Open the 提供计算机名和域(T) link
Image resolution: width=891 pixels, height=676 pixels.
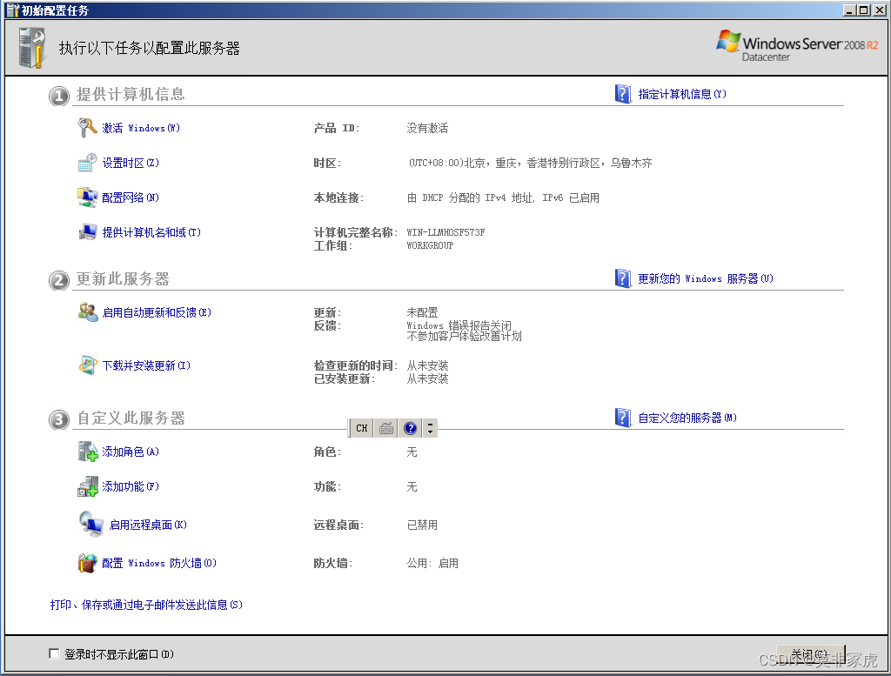pyautogui.click(x=151, y=232)
